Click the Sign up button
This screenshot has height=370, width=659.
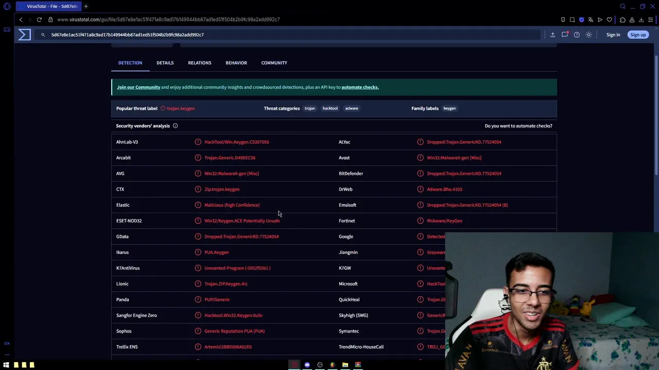click(638, 35)
